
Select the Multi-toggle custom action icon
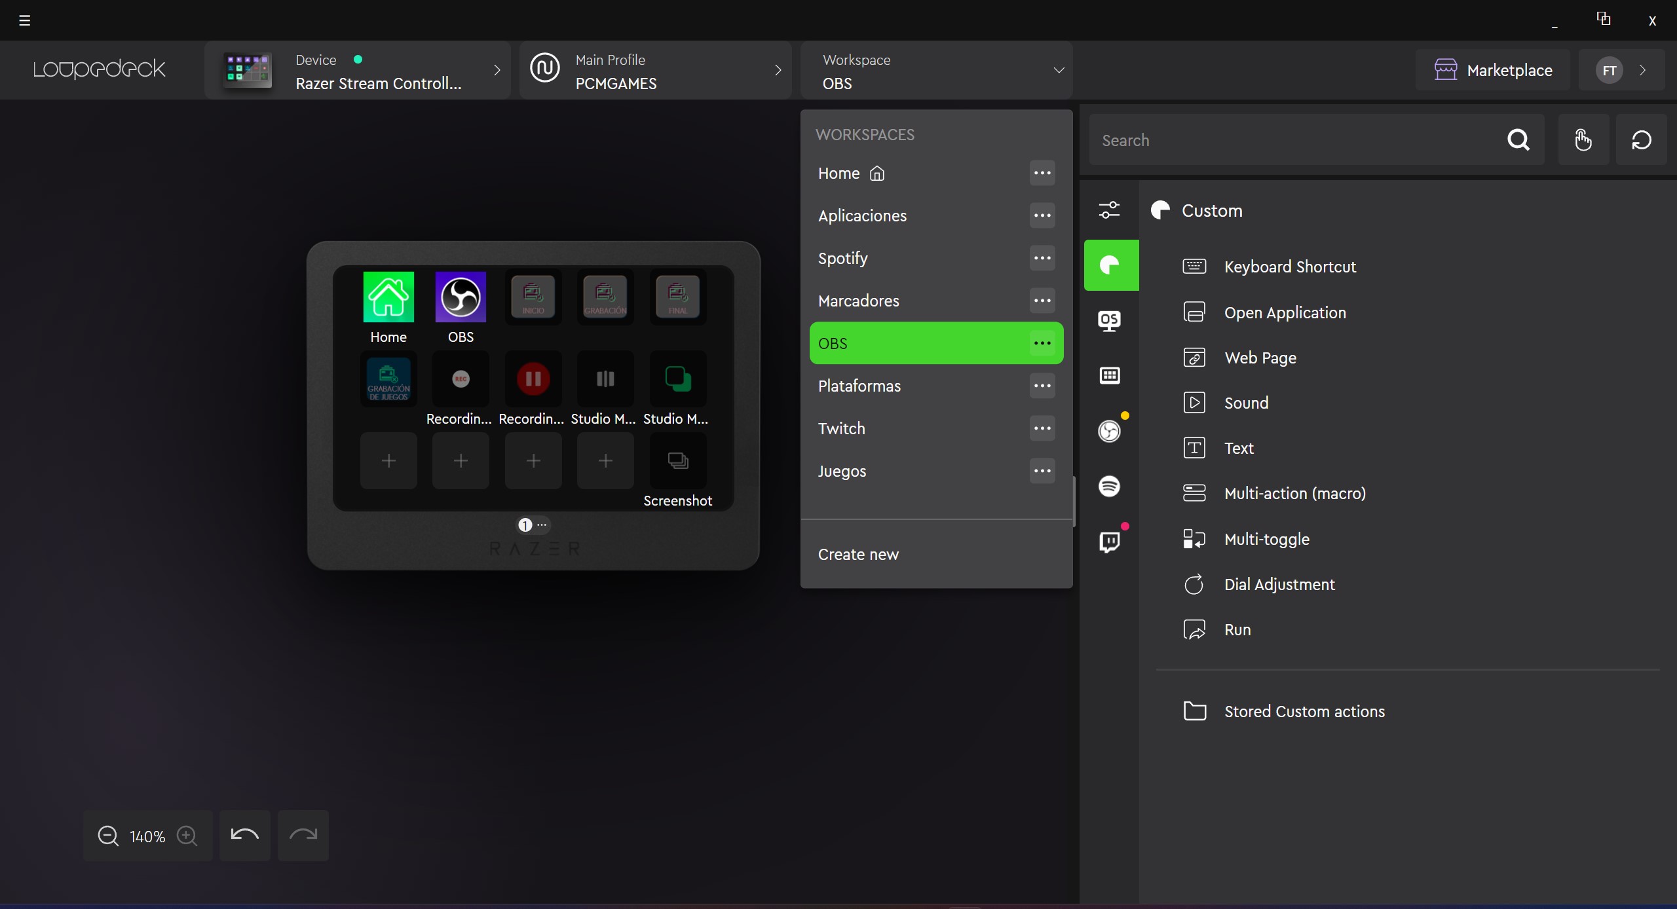(1194, 540)
